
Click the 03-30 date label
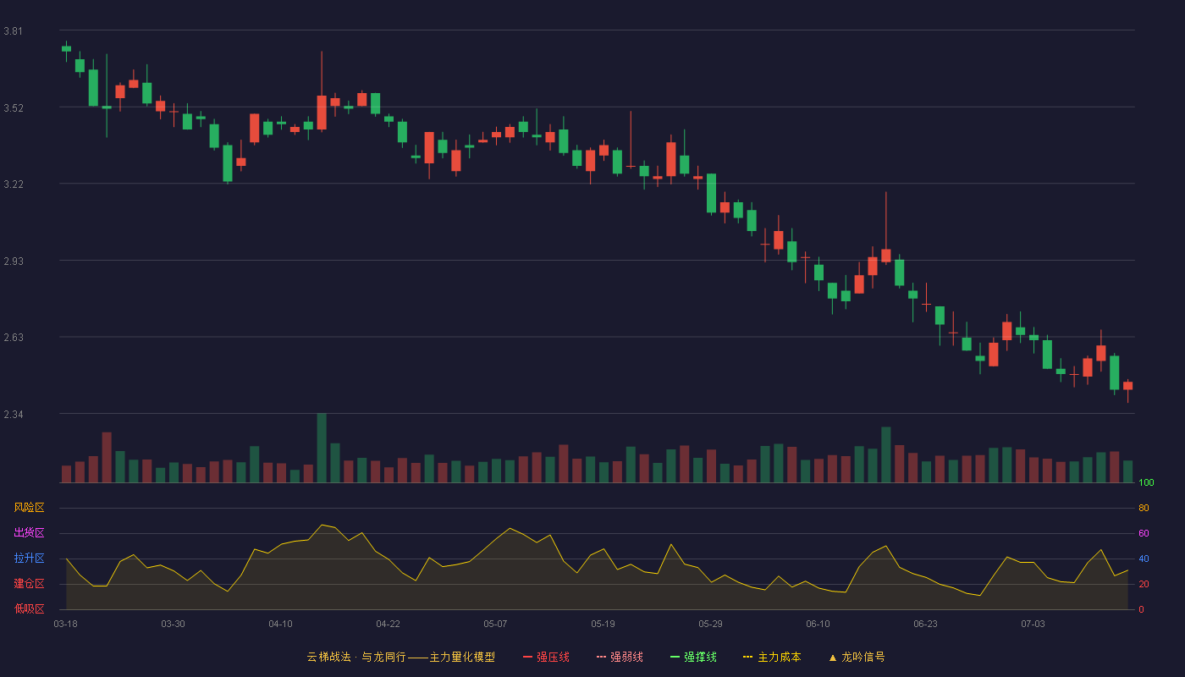click(173, 624)
